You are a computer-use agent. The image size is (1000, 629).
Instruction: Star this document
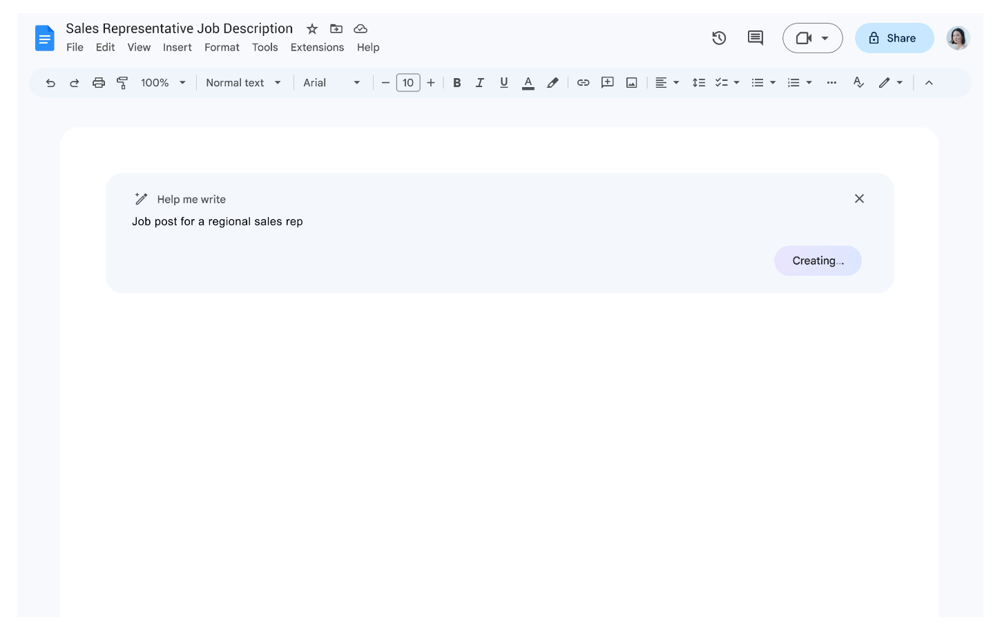click(312, 29)
